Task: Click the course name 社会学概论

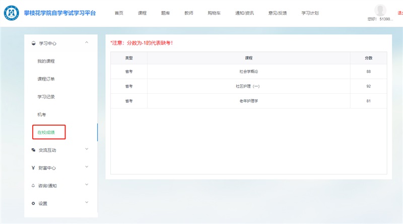Action: coord(248,71)
